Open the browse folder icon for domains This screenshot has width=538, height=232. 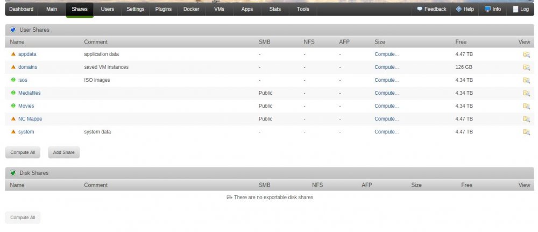click(526, 67)
